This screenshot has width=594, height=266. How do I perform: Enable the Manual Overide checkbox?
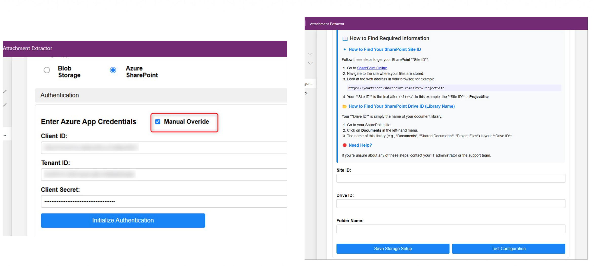[158, 122]
